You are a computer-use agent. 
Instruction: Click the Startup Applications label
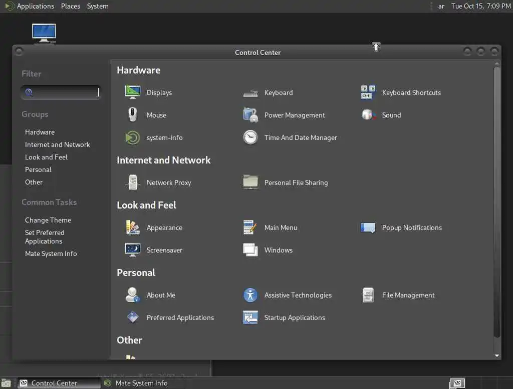(x=295, y=317)
